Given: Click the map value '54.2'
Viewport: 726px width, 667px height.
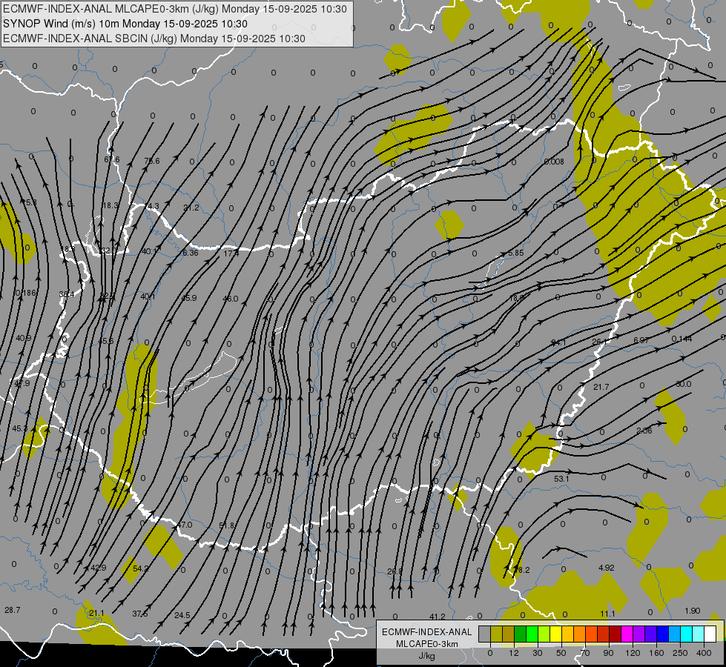Looking at the screenshot, I should (141, 568).
